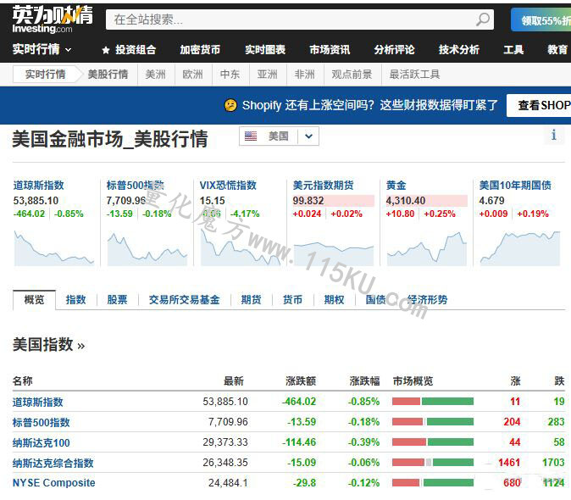Open 标普500指数 in the indices table
The width and height of the screenshot is (571, 500).
pyautogui.click(x=42, y=422)
